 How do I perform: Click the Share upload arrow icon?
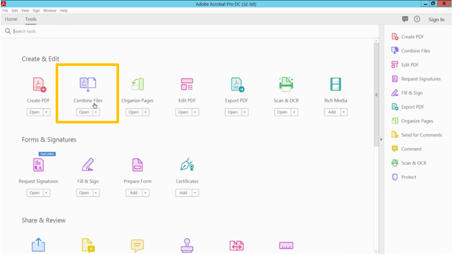pyautogui.click(x=38, y=245)
